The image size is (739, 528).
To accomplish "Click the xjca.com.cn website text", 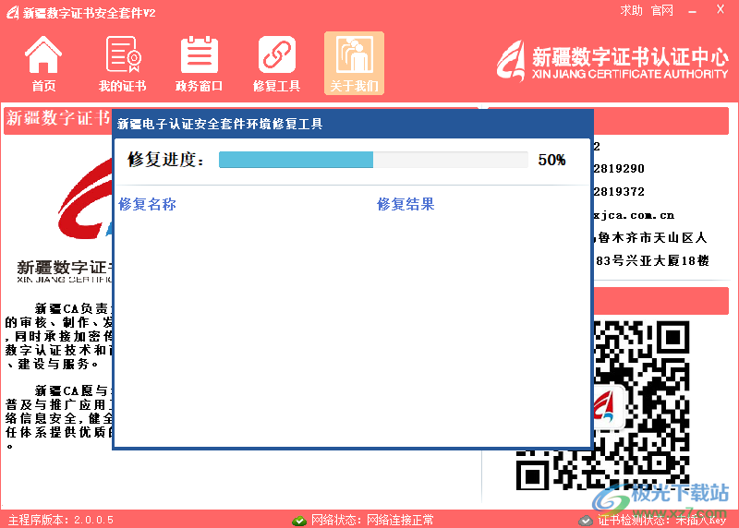I will (x=634, y=215).
